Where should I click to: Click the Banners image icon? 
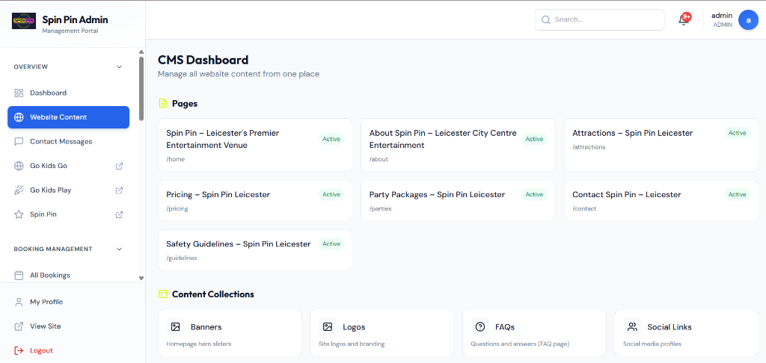click(175, 327)
